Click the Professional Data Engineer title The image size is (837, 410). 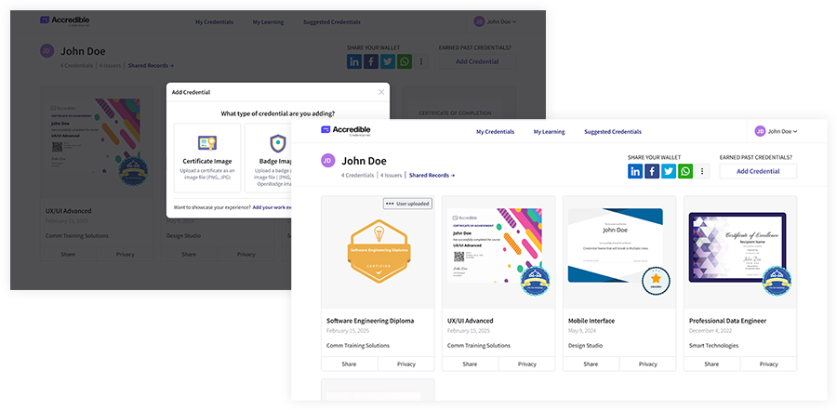click(727, 321)
